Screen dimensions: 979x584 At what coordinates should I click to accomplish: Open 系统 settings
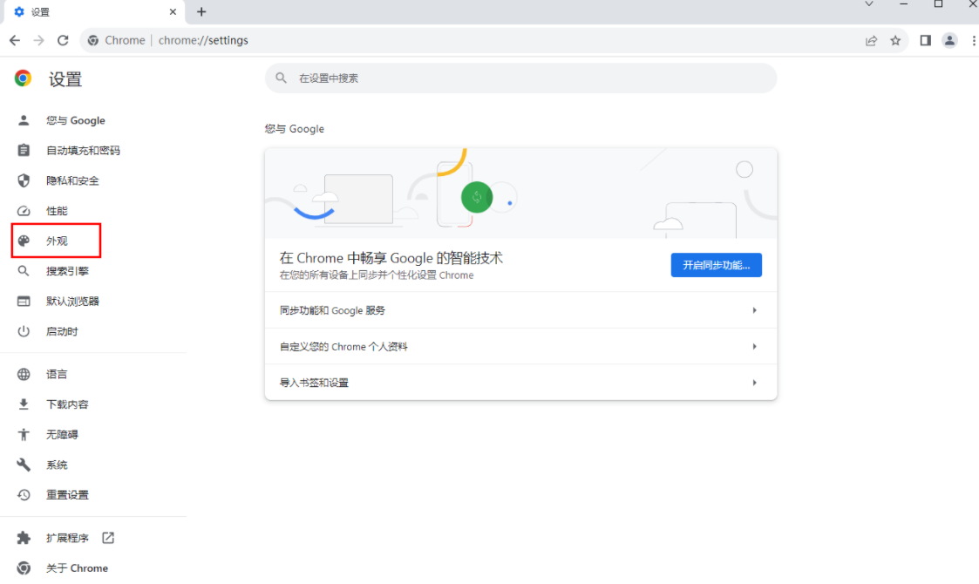coord(57,465)
